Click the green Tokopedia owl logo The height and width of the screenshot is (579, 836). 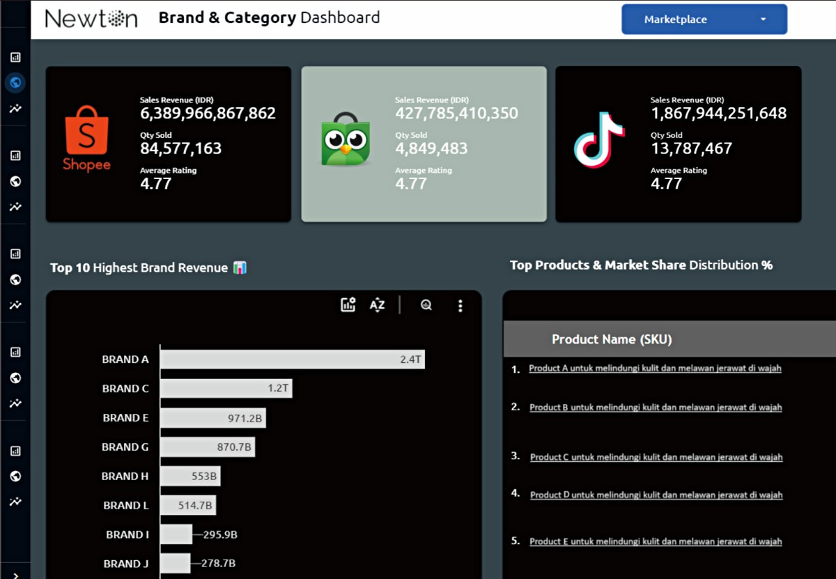click(x=345, y=143)
